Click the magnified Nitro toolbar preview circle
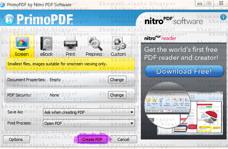Image resolution: width=228 pixels, height=149 pixels. coord(168,105)
